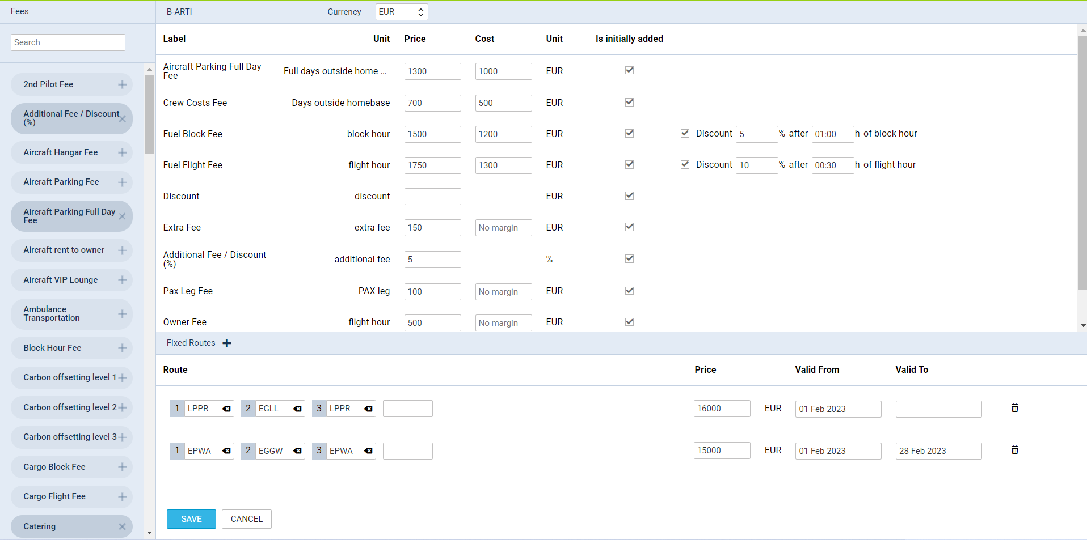Untick initially added for Crew Costs Fee
This screenshot has height=540, width=1087.
coord(629,102)
